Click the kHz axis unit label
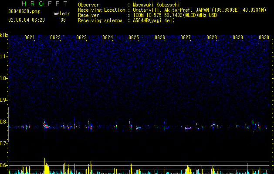274x174 pixels. tap(4, 35)
